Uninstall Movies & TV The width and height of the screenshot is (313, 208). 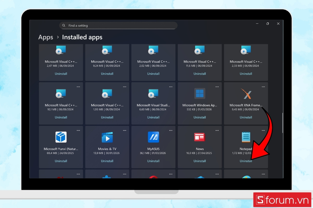pyautogui.click(x=107, y=161)
